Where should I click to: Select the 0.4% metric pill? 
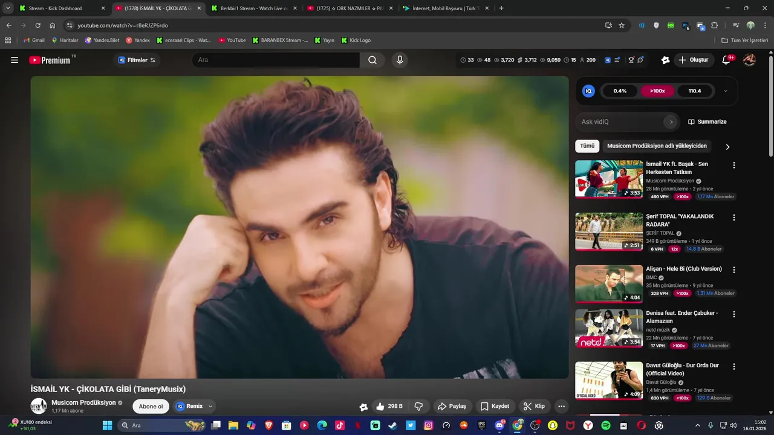pos(620,91)
